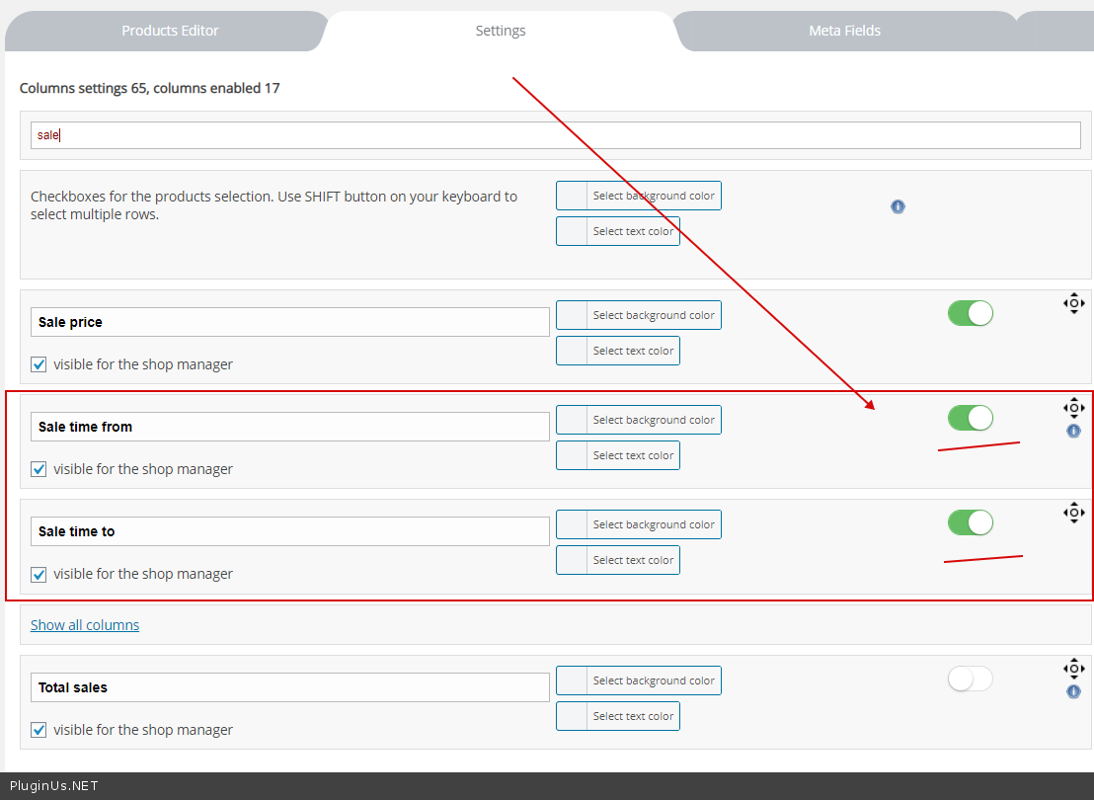
Task: Click info icon in the checkboxes column row
Action: [x=898, y=206]
